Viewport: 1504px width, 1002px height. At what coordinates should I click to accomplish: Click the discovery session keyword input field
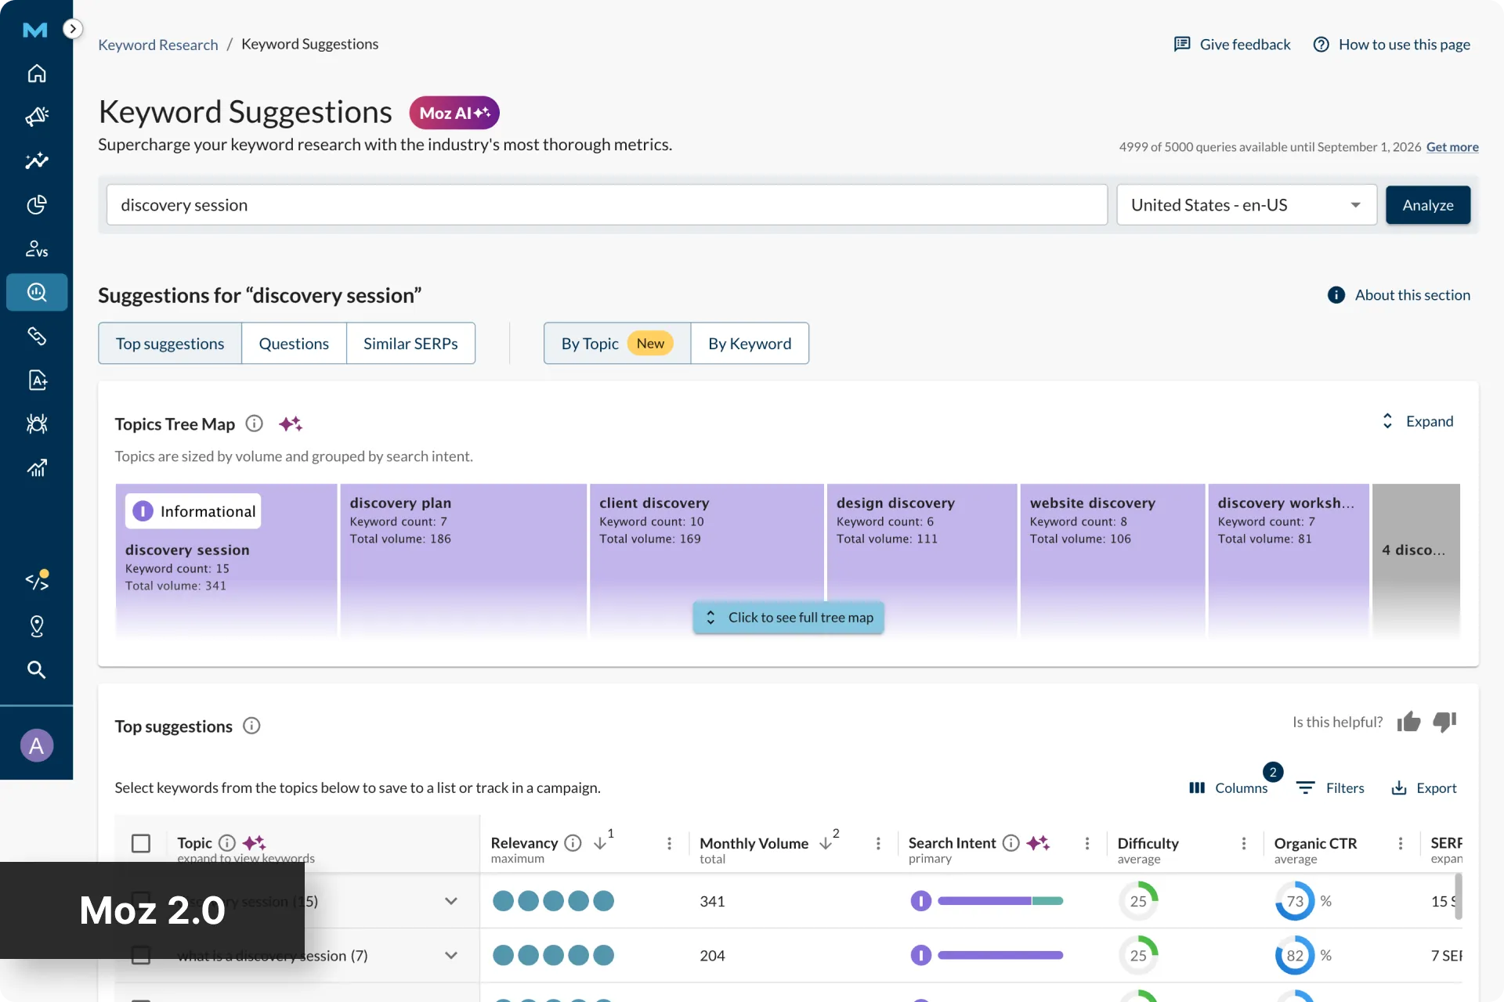(607, 205)
